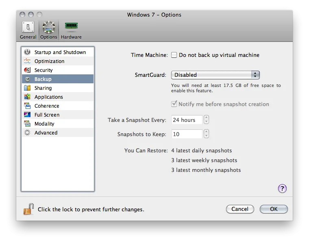Image resolution: width=309 pixels, height=243 pixels.
Task: Open the SmartGuard Disabled dropdown
Action: click(215, 75)
